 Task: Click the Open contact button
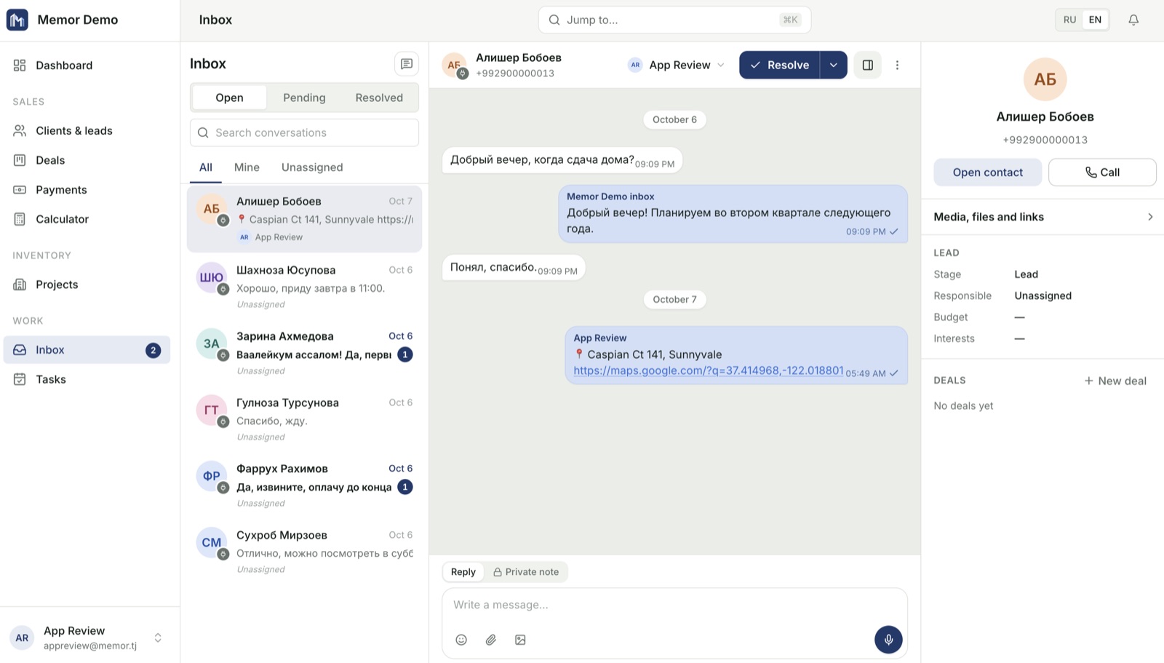(x=988, y=172)
